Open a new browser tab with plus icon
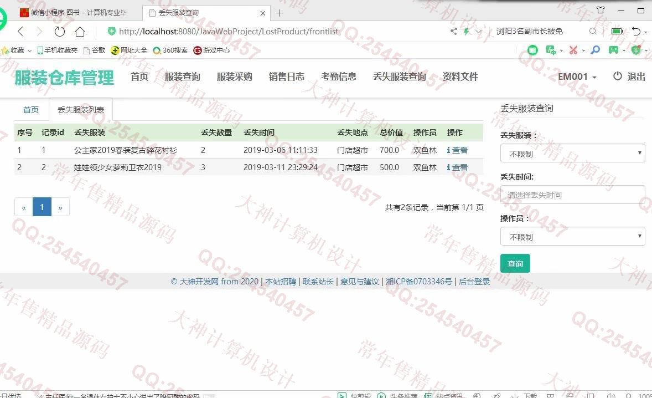 tap(280, 13)
